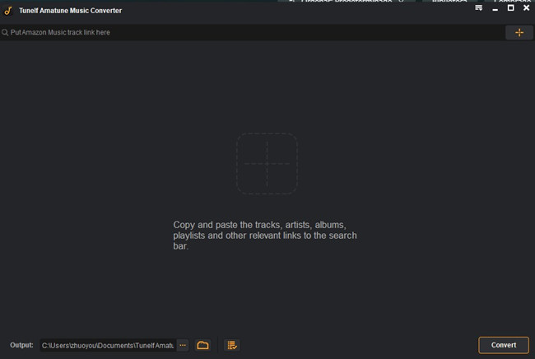Maximize the Tunelf window
Viewport: 535px width, 359px height.
click(511, 8)
